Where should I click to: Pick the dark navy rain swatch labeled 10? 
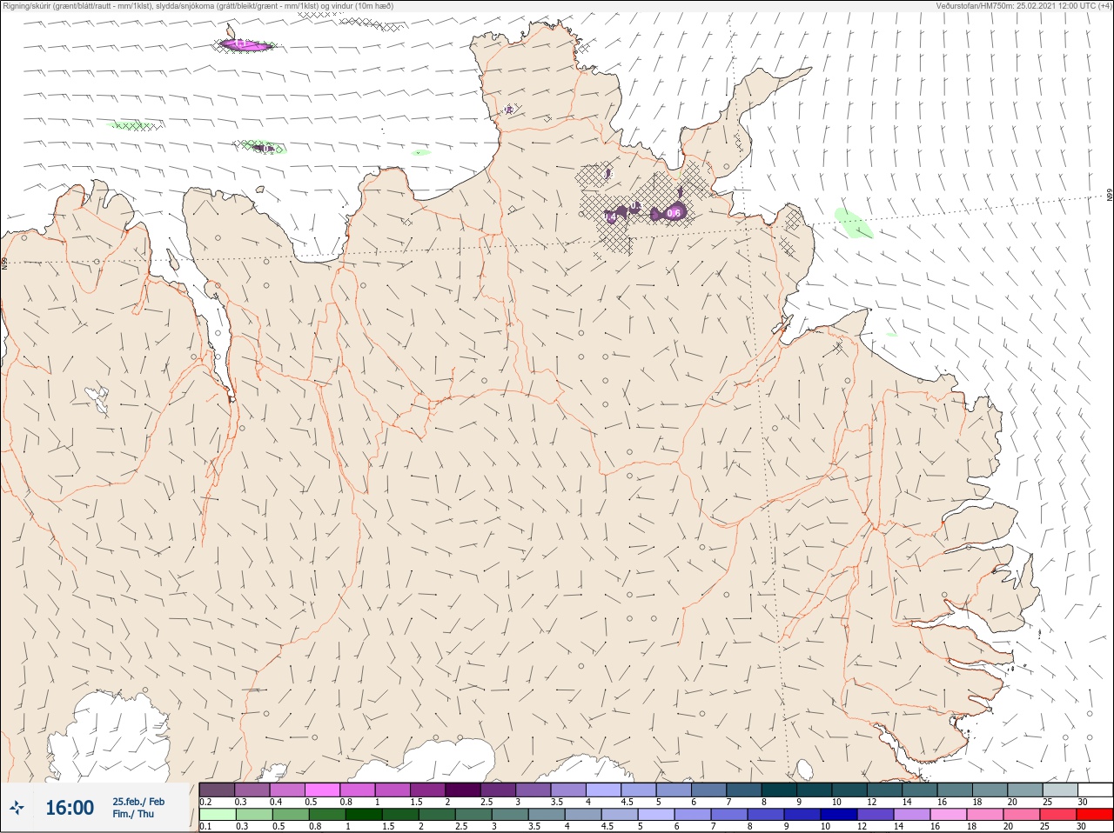pos(837,815)
